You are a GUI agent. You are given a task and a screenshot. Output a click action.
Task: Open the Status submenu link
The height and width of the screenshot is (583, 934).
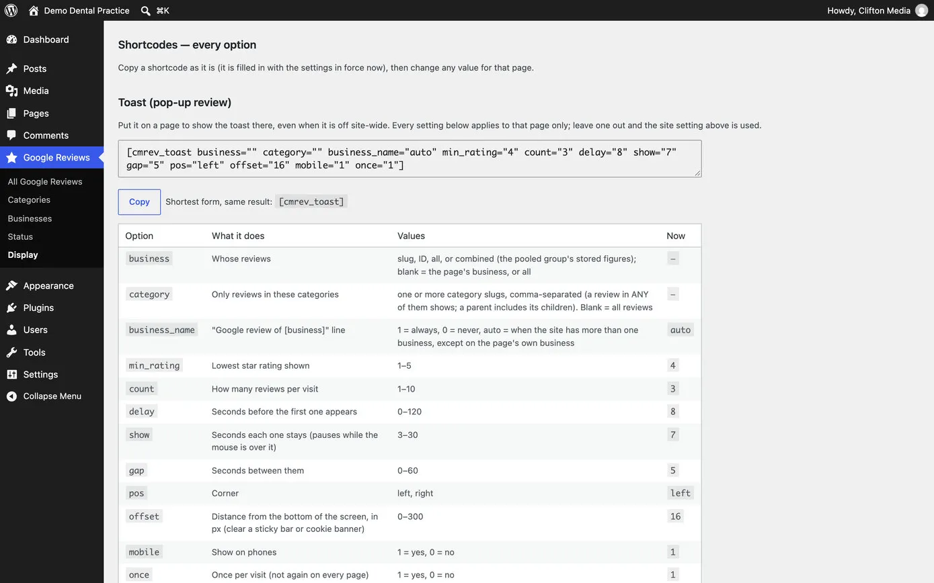point(20,236)
